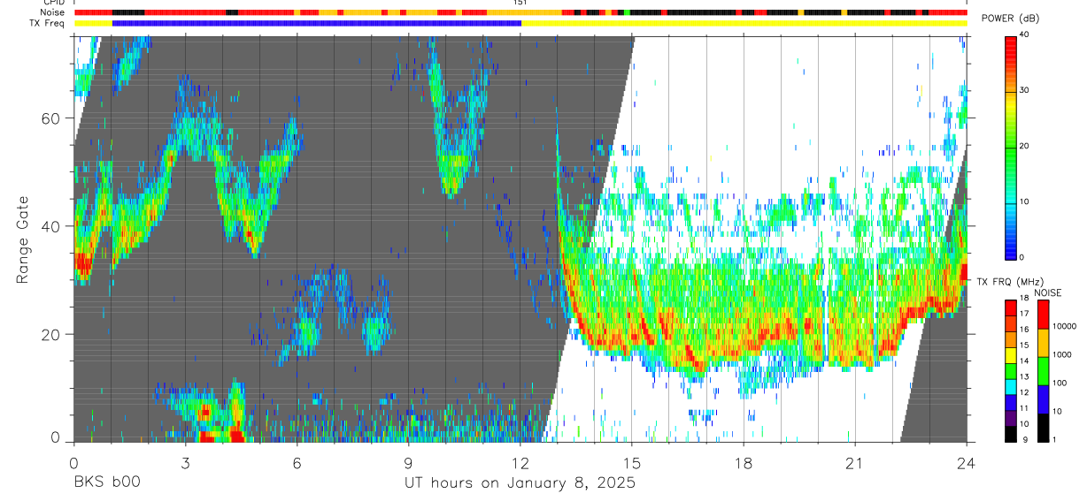Screen dimensions: 1087x501
Task: Select the 9 label on TX FRQ scale
Action: 1027,439
